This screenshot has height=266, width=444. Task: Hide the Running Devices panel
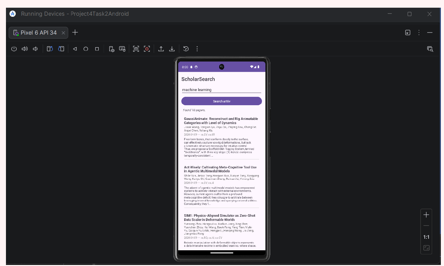430,33
